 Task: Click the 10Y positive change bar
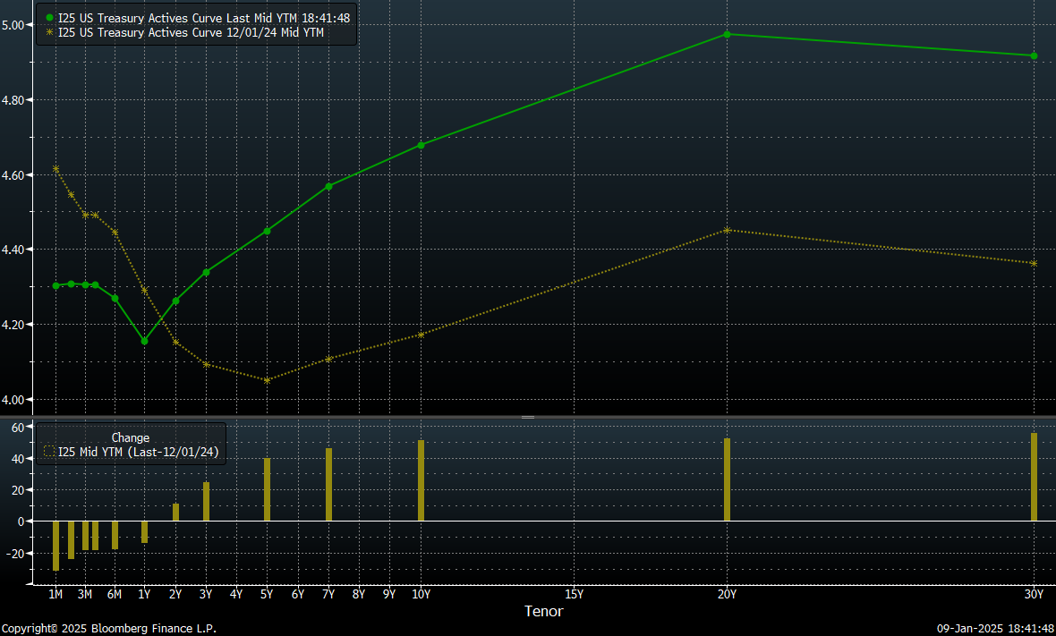click(x=421, y=480)
